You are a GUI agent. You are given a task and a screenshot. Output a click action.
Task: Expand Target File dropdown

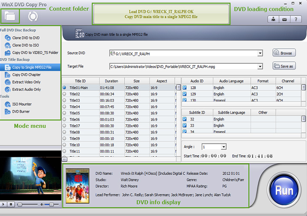pyautogui.click(x=260, y=67)
